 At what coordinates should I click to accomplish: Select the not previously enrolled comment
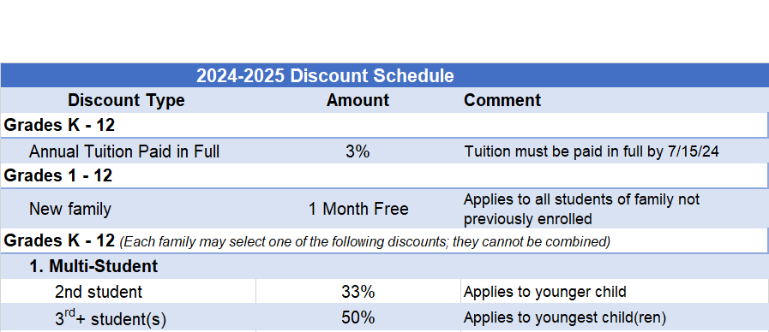(581, 209)
